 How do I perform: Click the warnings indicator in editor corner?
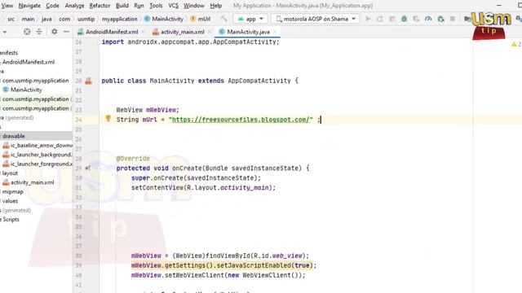tap(515, 44)
